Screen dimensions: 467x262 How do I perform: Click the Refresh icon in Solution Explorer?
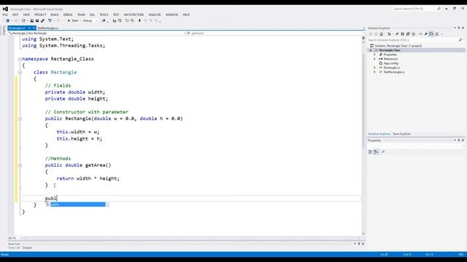pos(402,34)
